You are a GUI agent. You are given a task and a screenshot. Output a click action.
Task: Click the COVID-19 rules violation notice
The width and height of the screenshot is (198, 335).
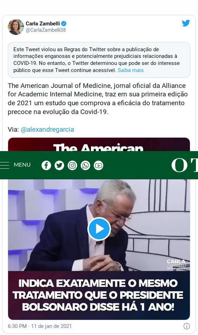[99, 60]
